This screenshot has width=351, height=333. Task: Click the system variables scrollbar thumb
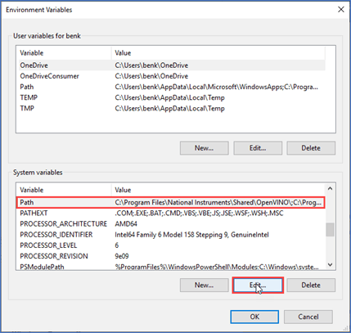(x=330, y=229)
